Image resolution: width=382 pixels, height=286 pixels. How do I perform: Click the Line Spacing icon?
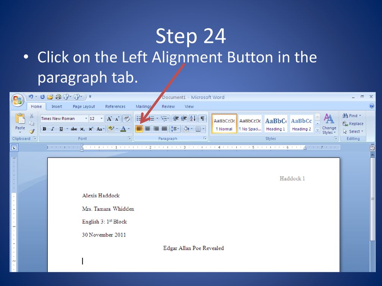tap(174, 129)
